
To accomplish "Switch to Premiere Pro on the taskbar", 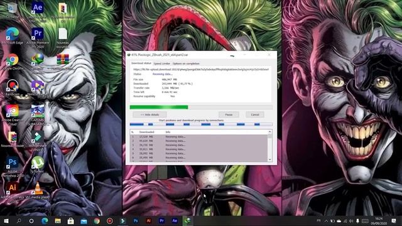I will [161, 220].
